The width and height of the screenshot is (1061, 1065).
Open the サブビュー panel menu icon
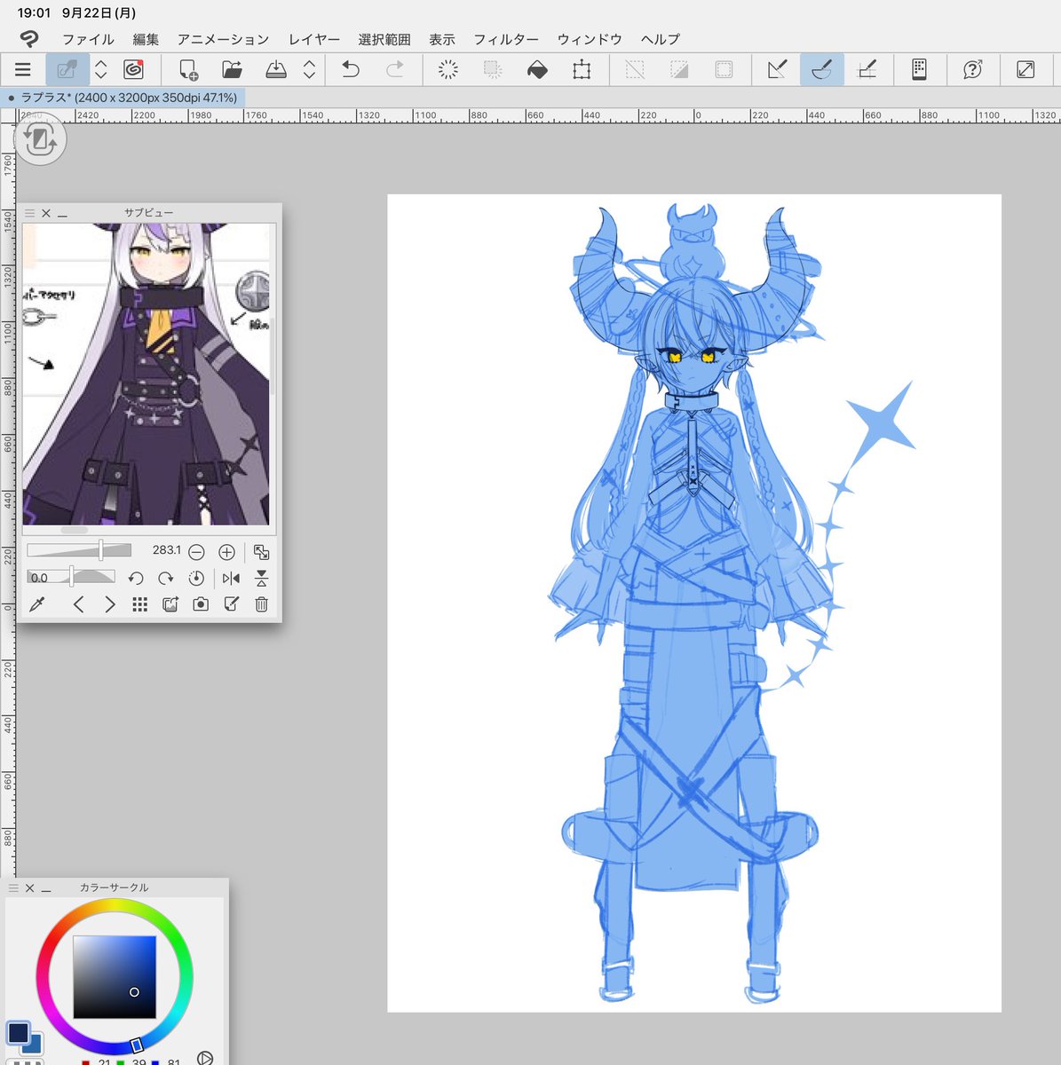(x=29, y=213)
